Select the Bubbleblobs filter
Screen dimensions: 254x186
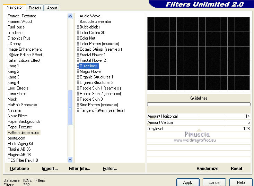click(x=90, y=27)
